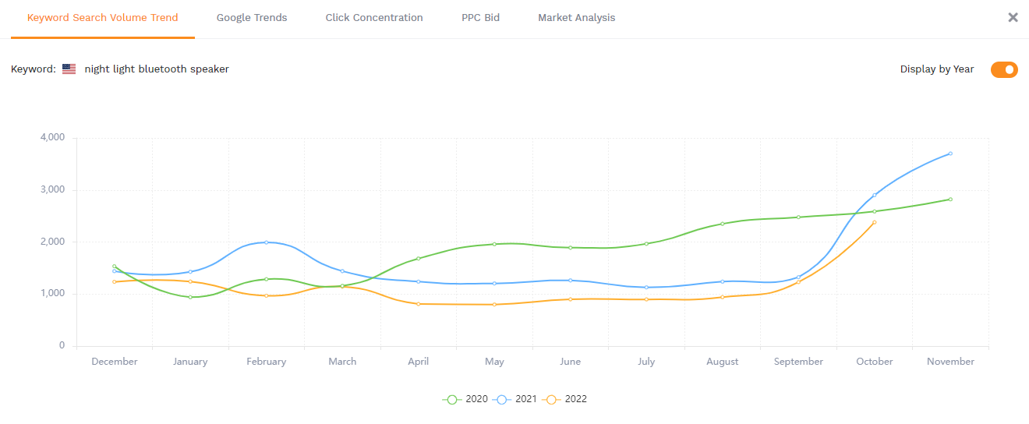Image resolution: width=1029 pixels, height=424 pixels.
Task: Click the 2020 August data point
Action: tap(723, 224)
